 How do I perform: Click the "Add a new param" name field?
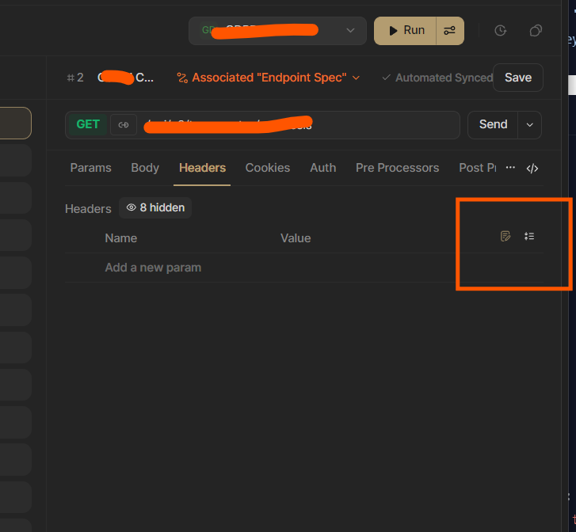coord(153,268)
